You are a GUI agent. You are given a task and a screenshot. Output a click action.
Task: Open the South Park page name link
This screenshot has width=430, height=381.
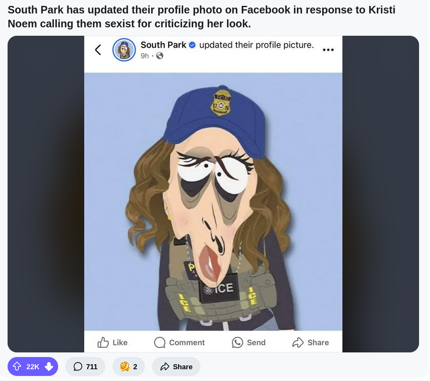[x=163, y=45]
